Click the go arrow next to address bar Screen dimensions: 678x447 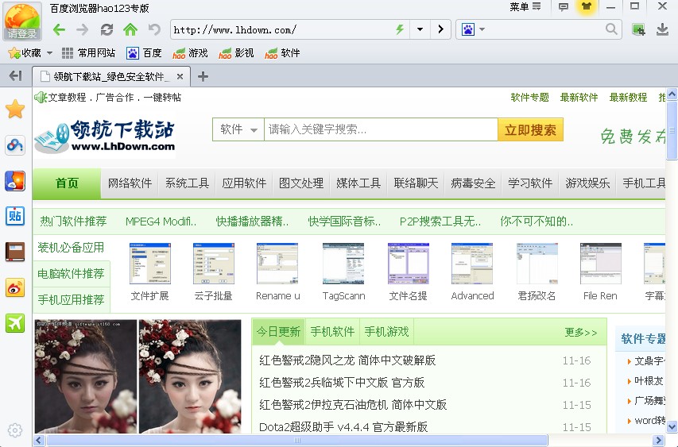pyautogui.click(x=440, y=29)
